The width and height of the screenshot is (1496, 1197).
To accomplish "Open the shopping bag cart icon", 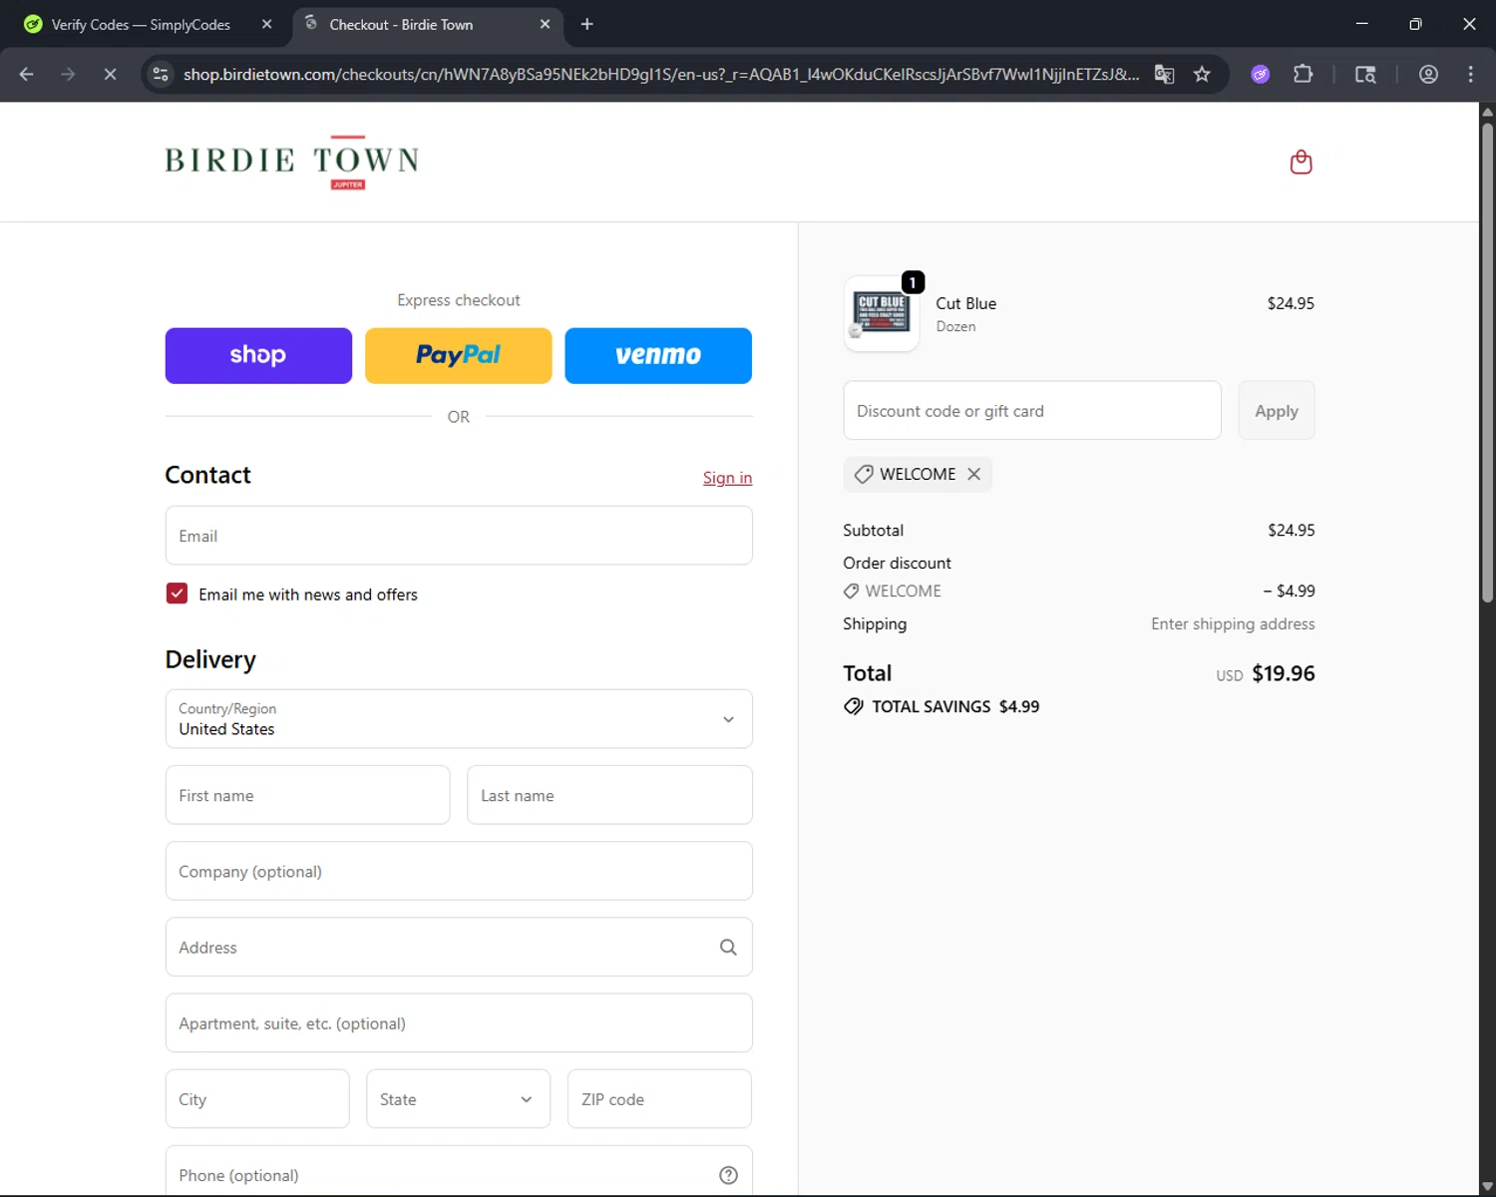I will (1301, 162).
